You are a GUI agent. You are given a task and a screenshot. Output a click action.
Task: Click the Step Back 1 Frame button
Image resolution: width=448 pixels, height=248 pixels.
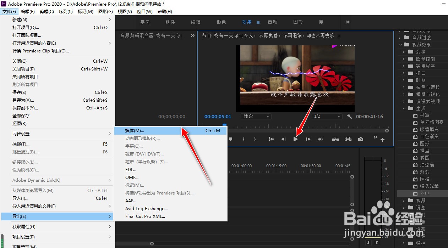point(283,139)
